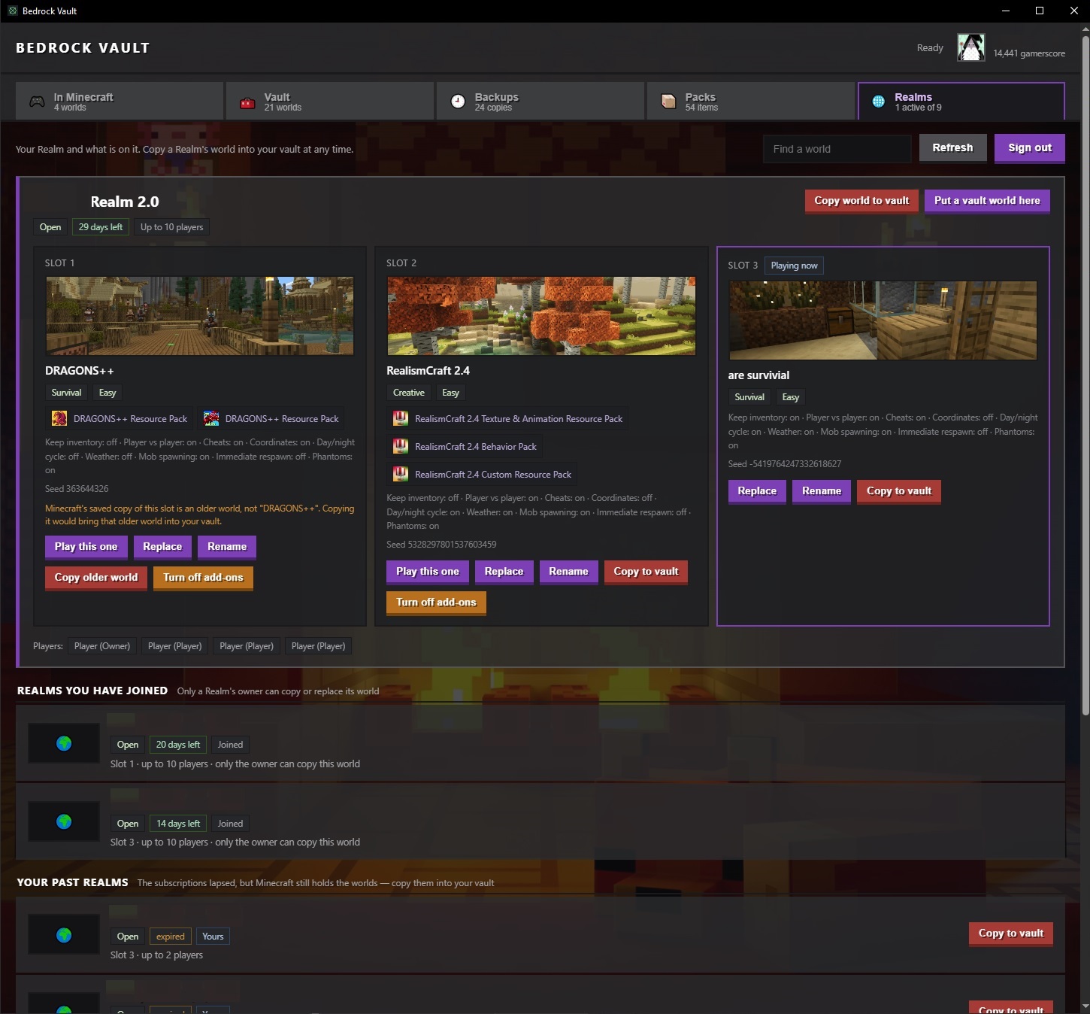Image resolution: width=1090 pixels, height=1014 pixels.
Task: Click the first DRAGONS++ Resource Pack icon
Action: coord(59,418)
